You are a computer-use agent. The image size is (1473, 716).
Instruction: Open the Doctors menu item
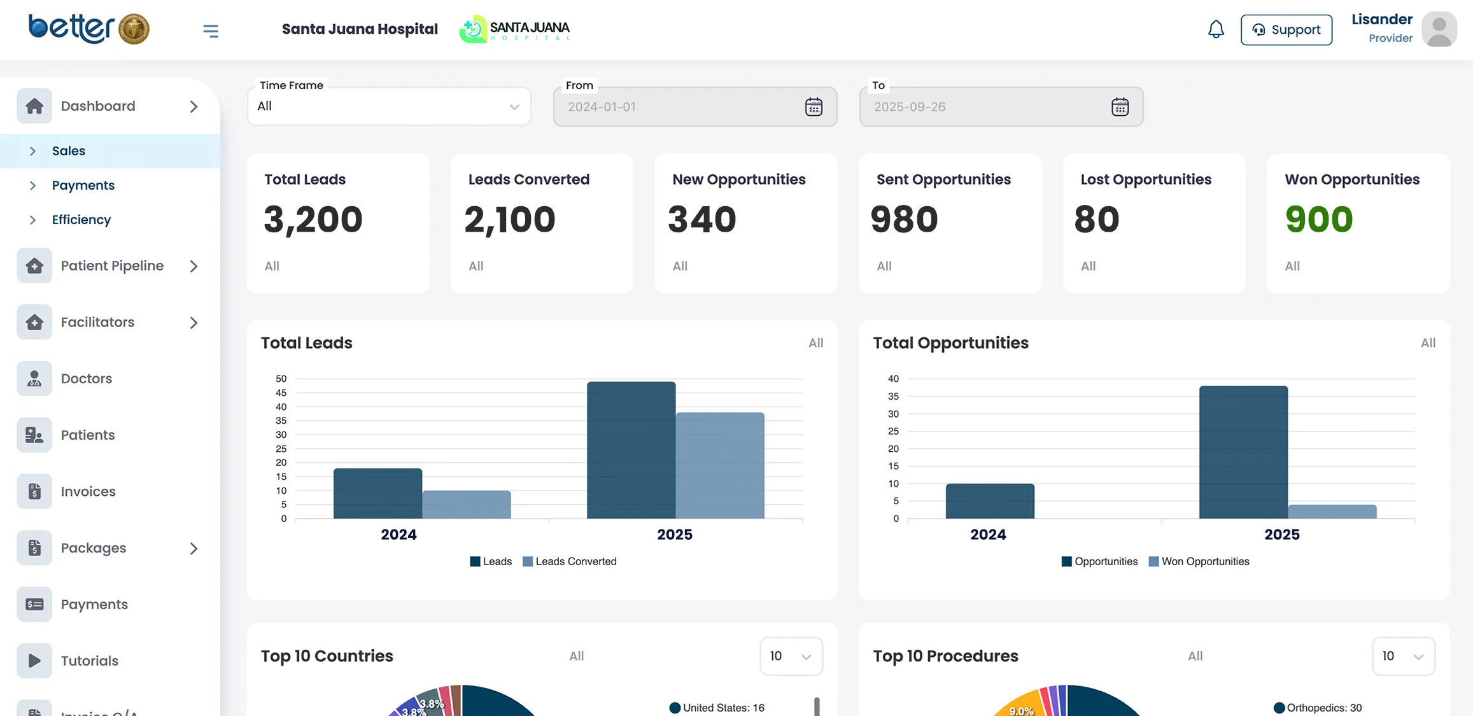[x=86, y=378]
